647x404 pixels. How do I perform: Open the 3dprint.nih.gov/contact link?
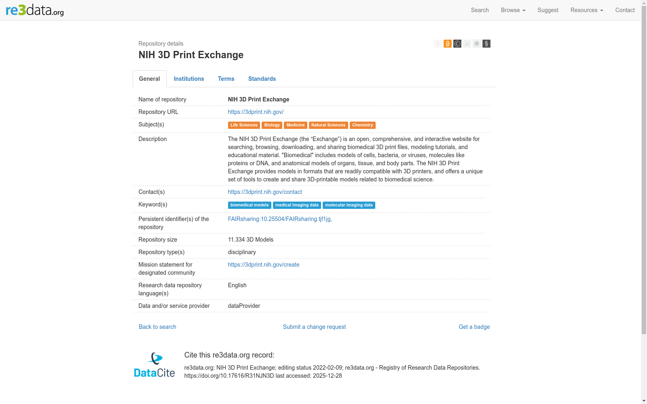(265, 192)
